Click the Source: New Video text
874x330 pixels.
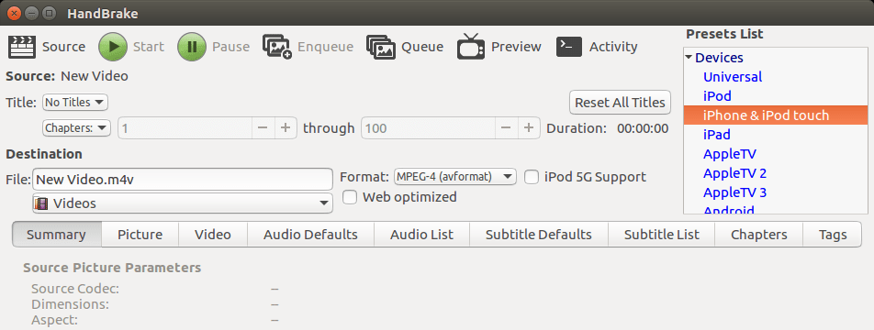tap(67, 76)
